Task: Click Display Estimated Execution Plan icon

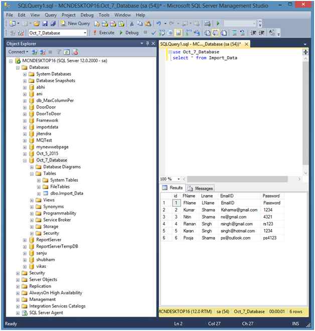Action: pos(162,33)
